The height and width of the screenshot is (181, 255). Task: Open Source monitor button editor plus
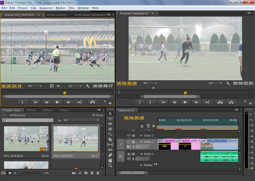click(x=110, y=103)
